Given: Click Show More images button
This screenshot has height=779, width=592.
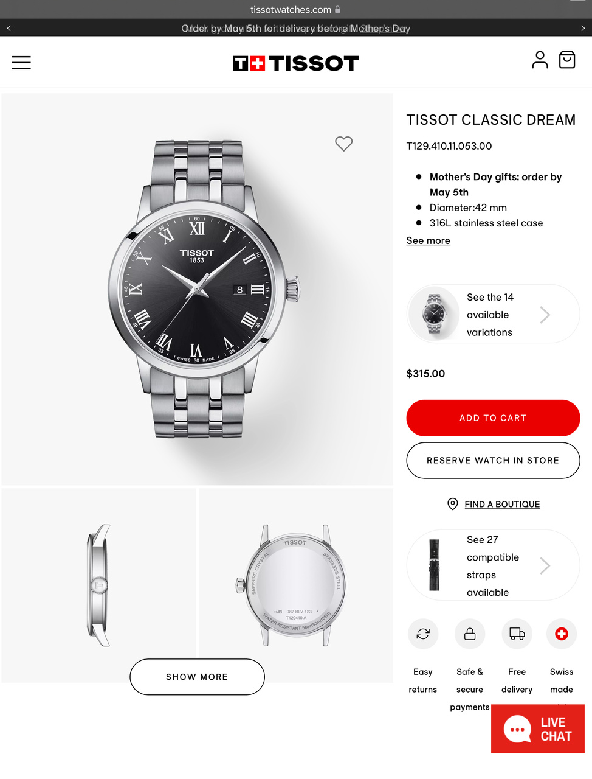Looking at the screenshot, I should (197, 677).
